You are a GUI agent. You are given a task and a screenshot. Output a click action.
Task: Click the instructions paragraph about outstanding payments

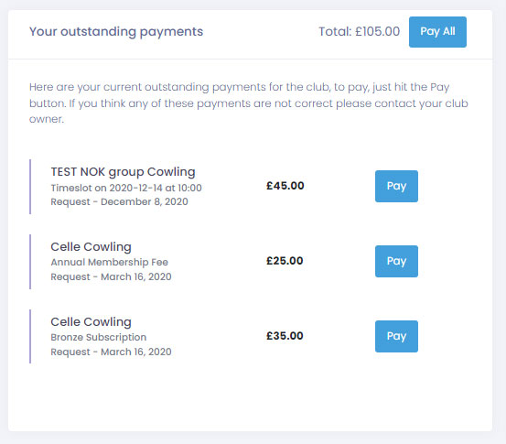point(249,103)
